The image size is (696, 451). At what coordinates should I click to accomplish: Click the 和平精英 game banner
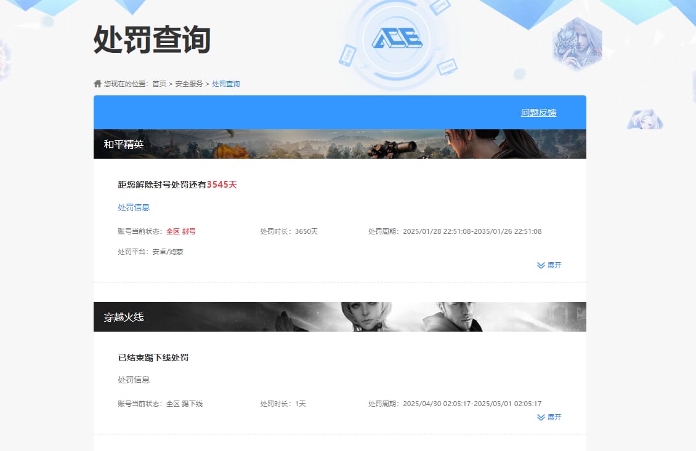pos(339,144)
